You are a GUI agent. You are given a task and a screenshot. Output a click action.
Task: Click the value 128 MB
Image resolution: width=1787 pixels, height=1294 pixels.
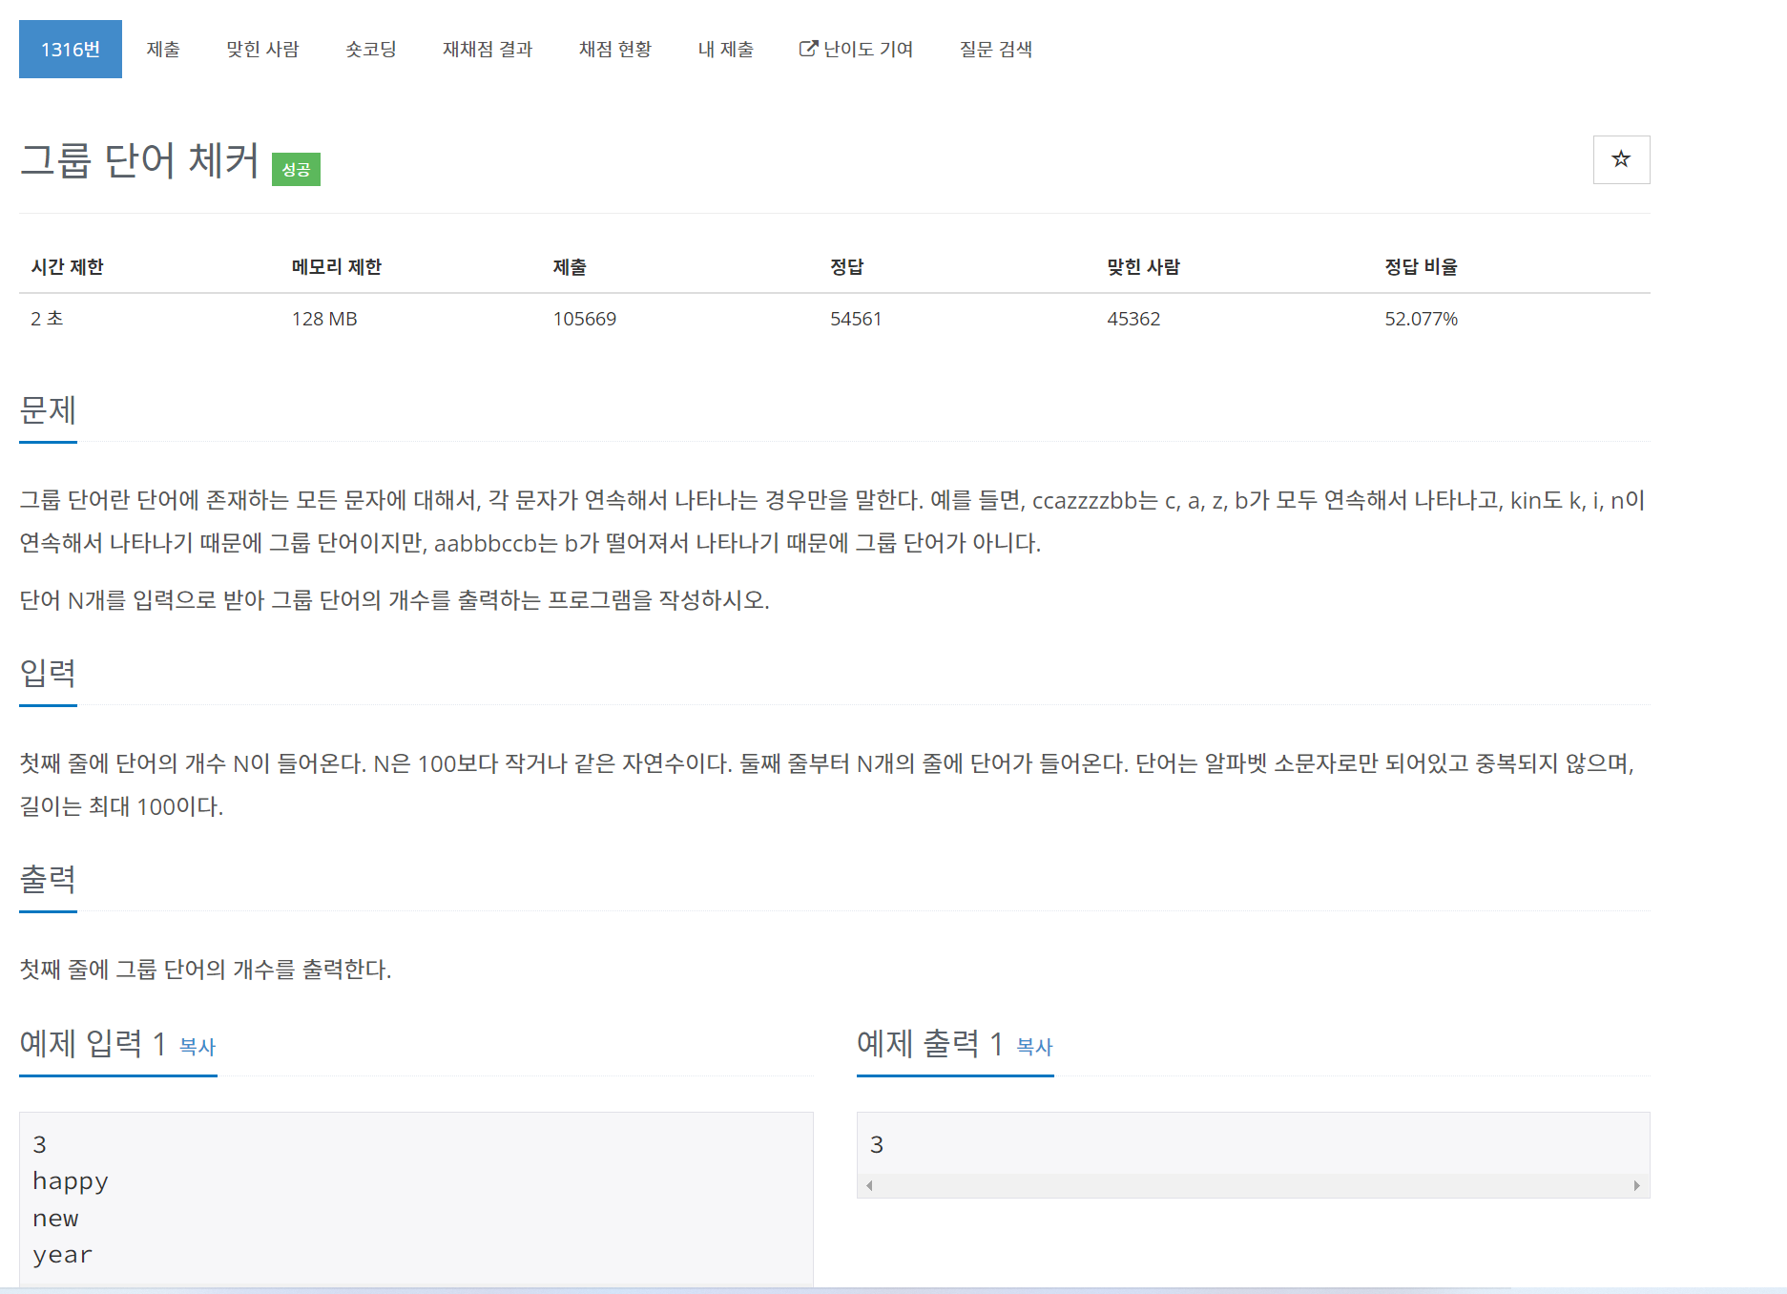point(324,319)
